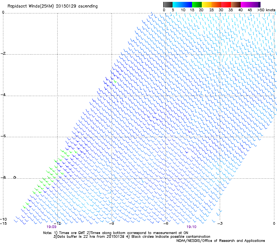Click the NOAA/NESDIS credit line
Viewport: 277px width, 243px height.
[x=220, y=241]
